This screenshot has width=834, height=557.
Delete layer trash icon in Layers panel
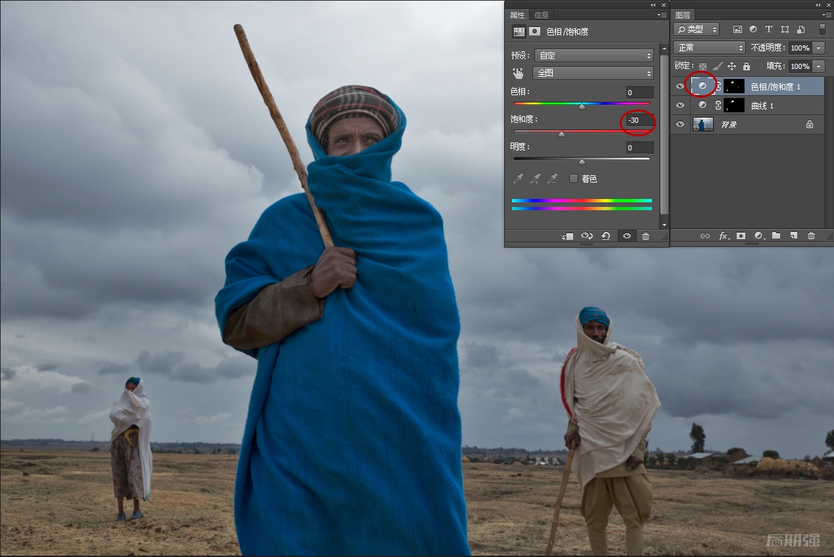click(x=811, y=236)
